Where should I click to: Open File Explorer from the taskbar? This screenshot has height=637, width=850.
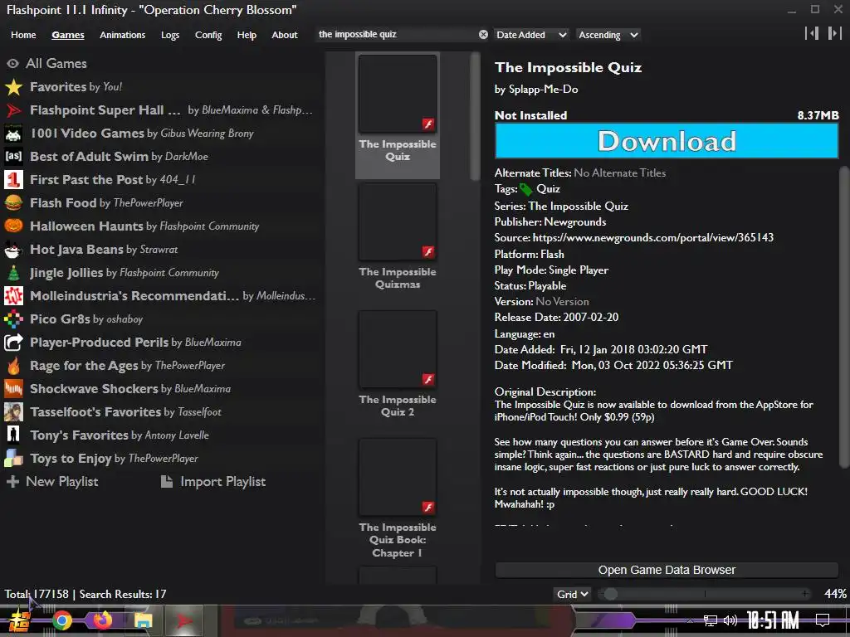point(143,620)
